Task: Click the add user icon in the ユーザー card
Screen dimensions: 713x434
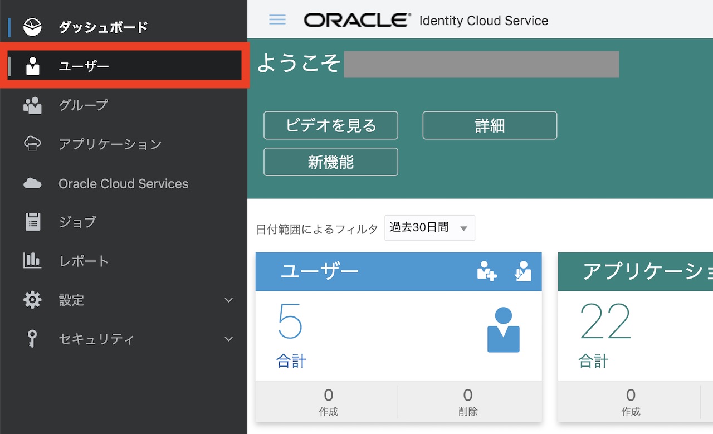Action: click(x=486, y=271)
